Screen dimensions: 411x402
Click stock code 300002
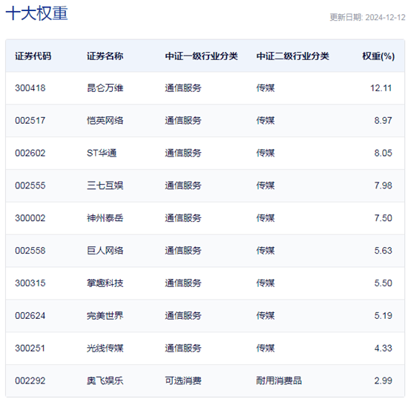pyautogui.click(x=30, y=218)
